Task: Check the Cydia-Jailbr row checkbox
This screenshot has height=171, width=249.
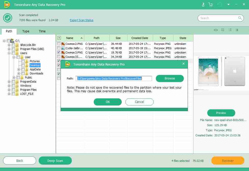Action: (59, 48)
